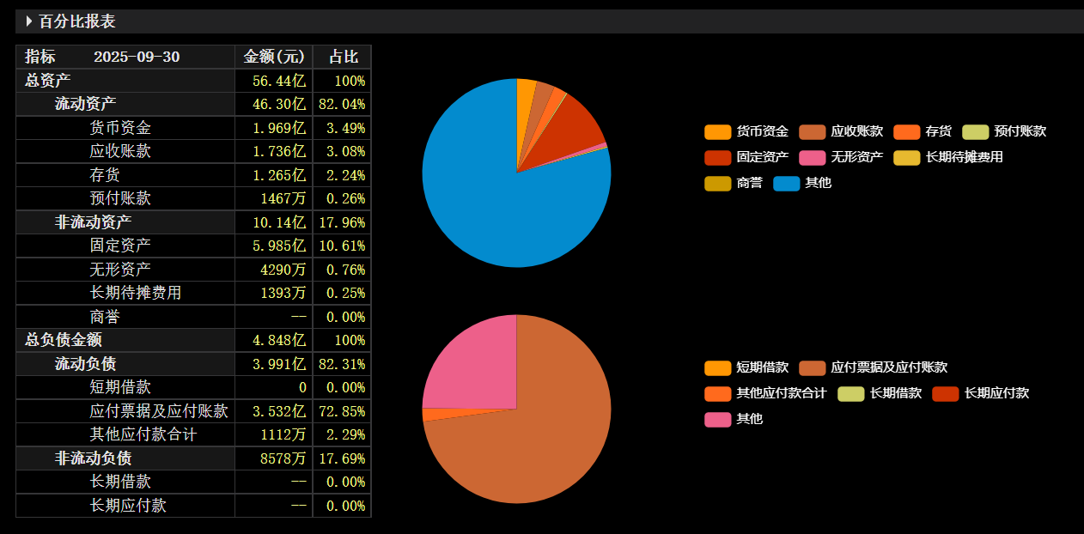
Task: Click the 长期待摊费用 legend swatch
Action: point(907,157)
